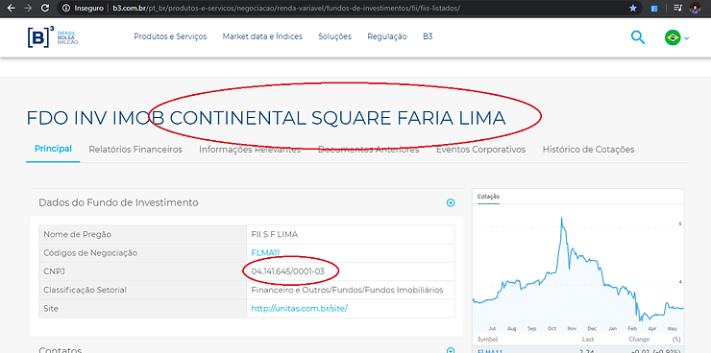Switch to Informações Relevantes tab
The height and width of the screenshot is (353, 711).
tap(250, 150)
